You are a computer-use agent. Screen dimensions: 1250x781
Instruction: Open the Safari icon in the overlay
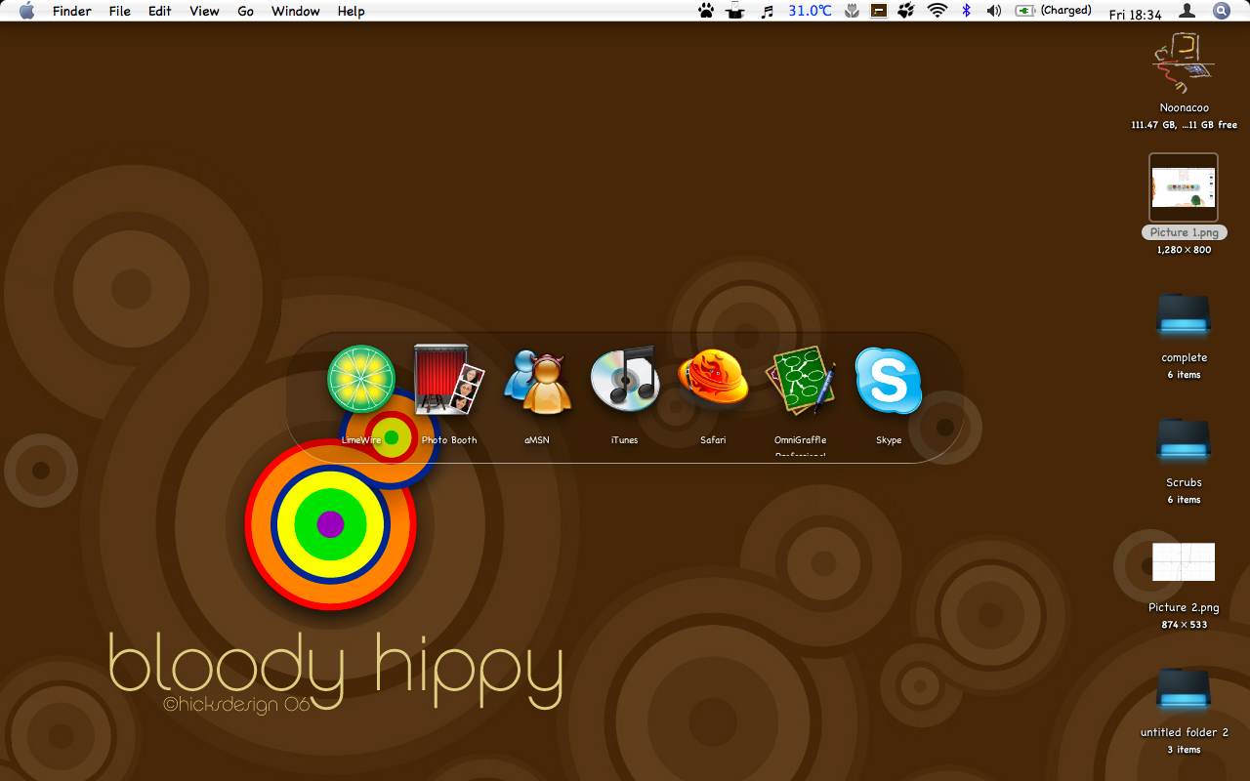(x=713, y=379)
